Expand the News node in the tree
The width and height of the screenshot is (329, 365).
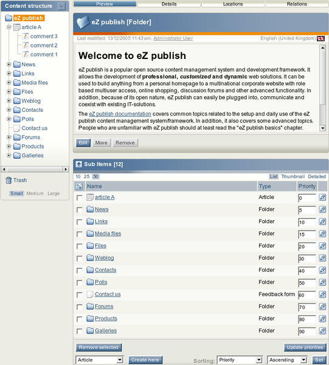[9, 64]
